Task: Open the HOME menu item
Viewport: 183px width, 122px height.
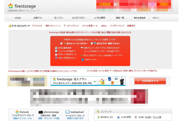Action: coord(18,18)
